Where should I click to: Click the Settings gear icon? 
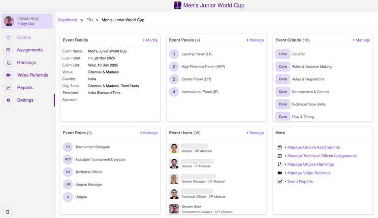point(8,100)
